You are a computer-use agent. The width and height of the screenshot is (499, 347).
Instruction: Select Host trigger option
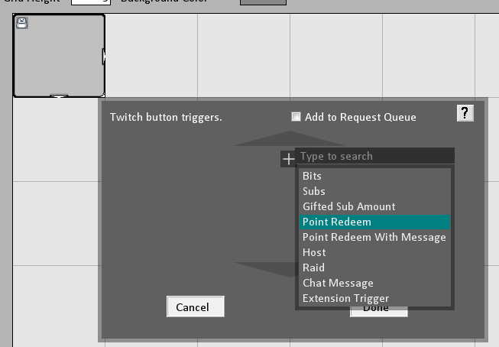pyautogui.click(x=374, y=252)
